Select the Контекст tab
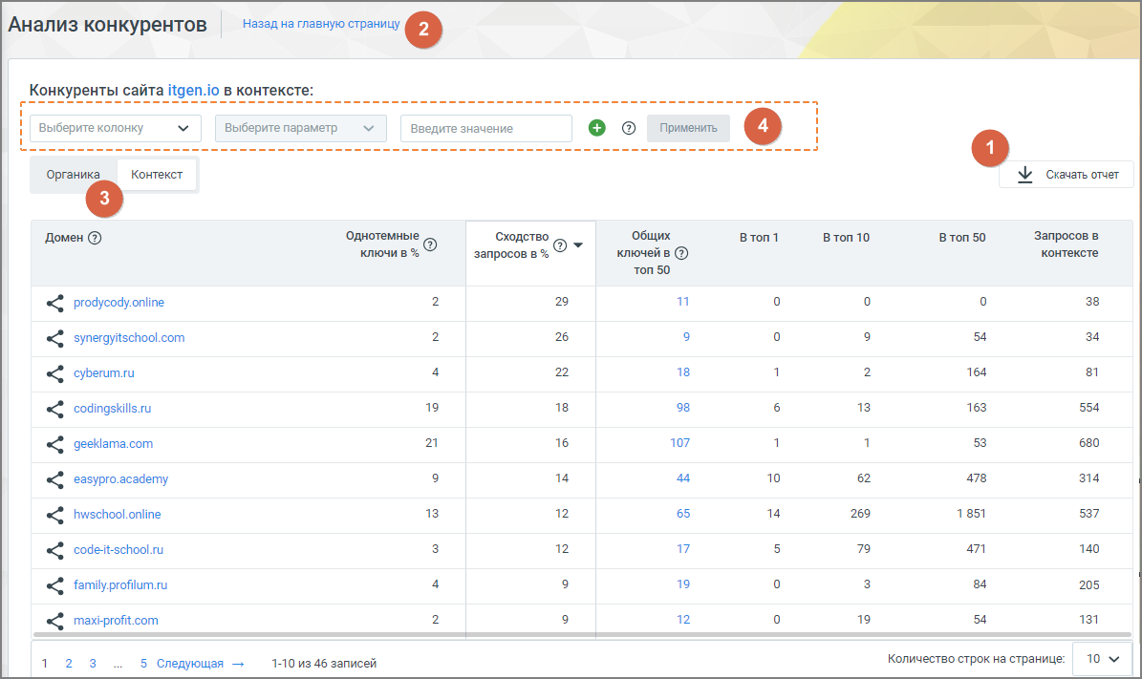Viewport: 1142px width, 679px height. [x=157, y=175]
